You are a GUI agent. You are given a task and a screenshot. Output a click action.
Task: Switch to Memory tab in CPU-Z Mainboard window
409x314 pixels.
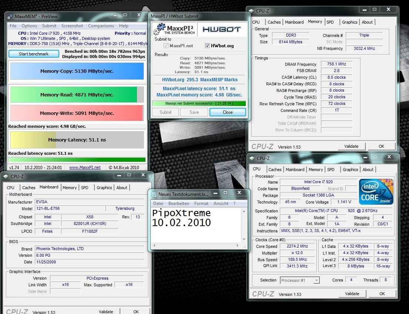coord(69,188)
